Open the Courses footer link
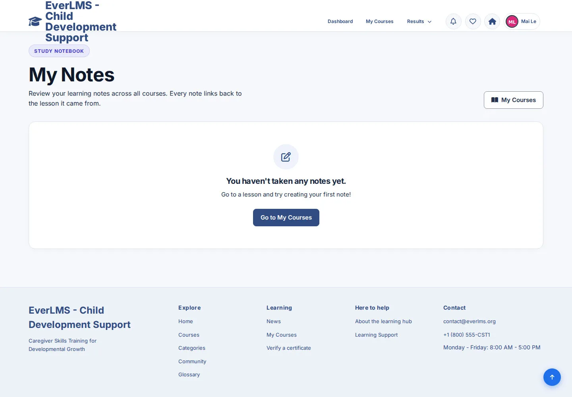The height and width of the screenshot is (397, 572). (189, 335)
